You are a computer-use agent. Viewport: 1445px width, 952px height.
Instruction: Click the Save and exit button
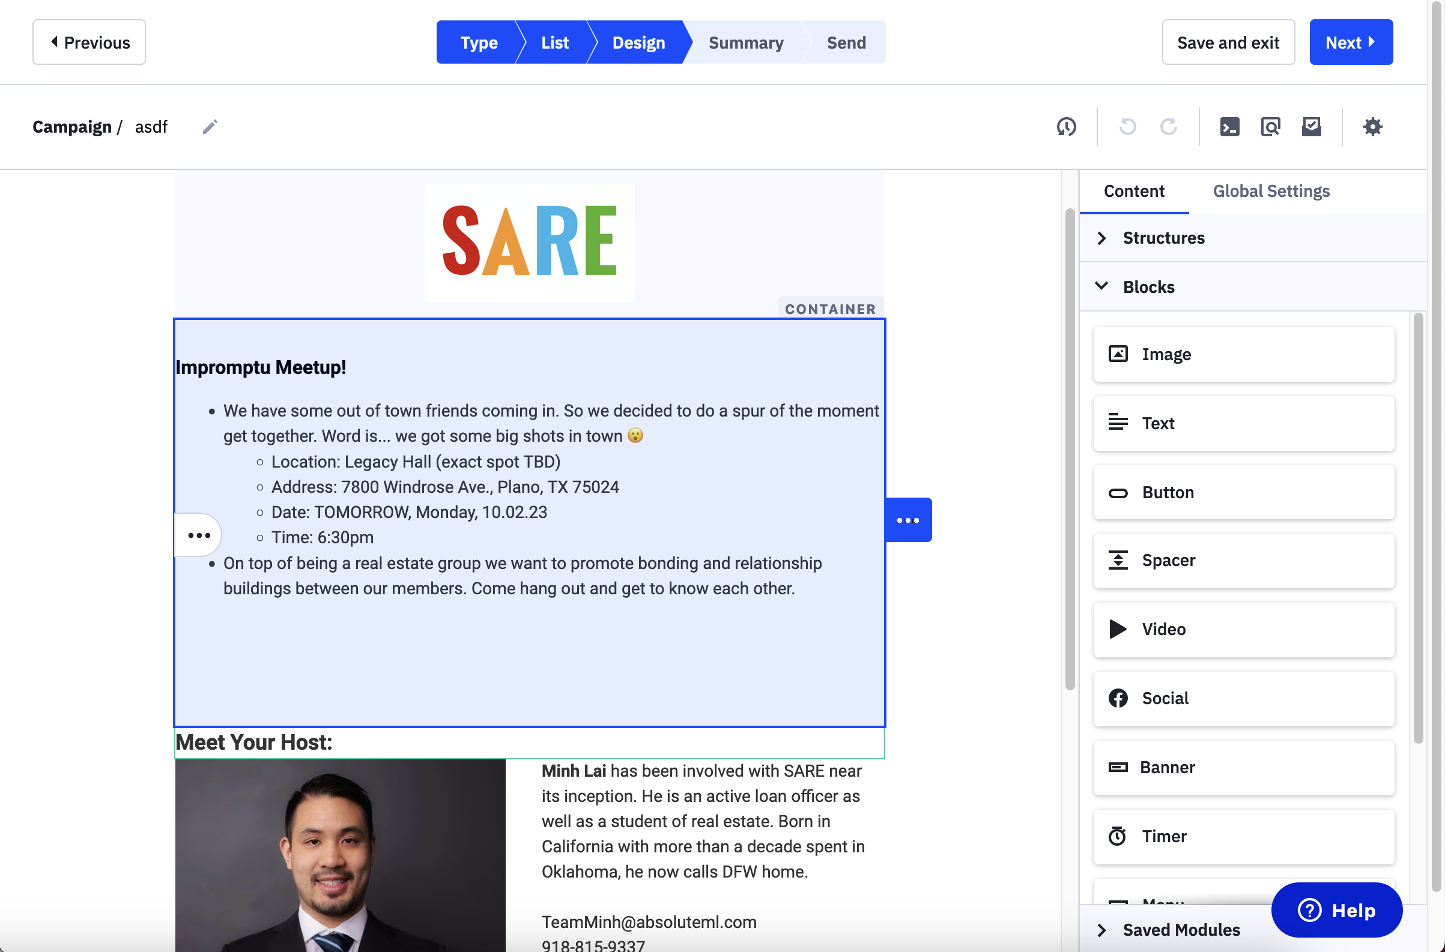pyautogui.click(x=1228, y=43)
